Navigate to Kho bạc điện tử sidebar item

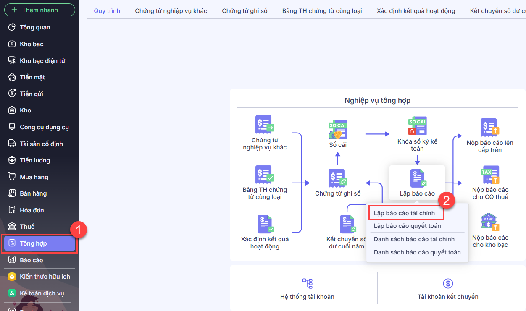pyautogui.click(x=42, y=61)
